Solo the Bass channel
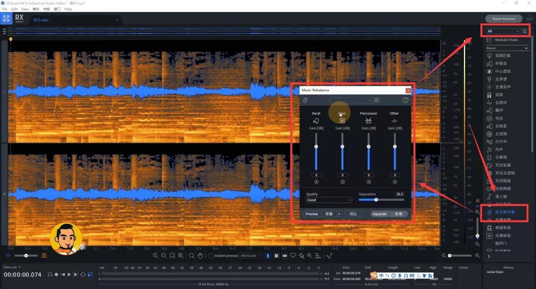Image resolution: width=536 pixels, height=289 pixels. tap(342, 182)
